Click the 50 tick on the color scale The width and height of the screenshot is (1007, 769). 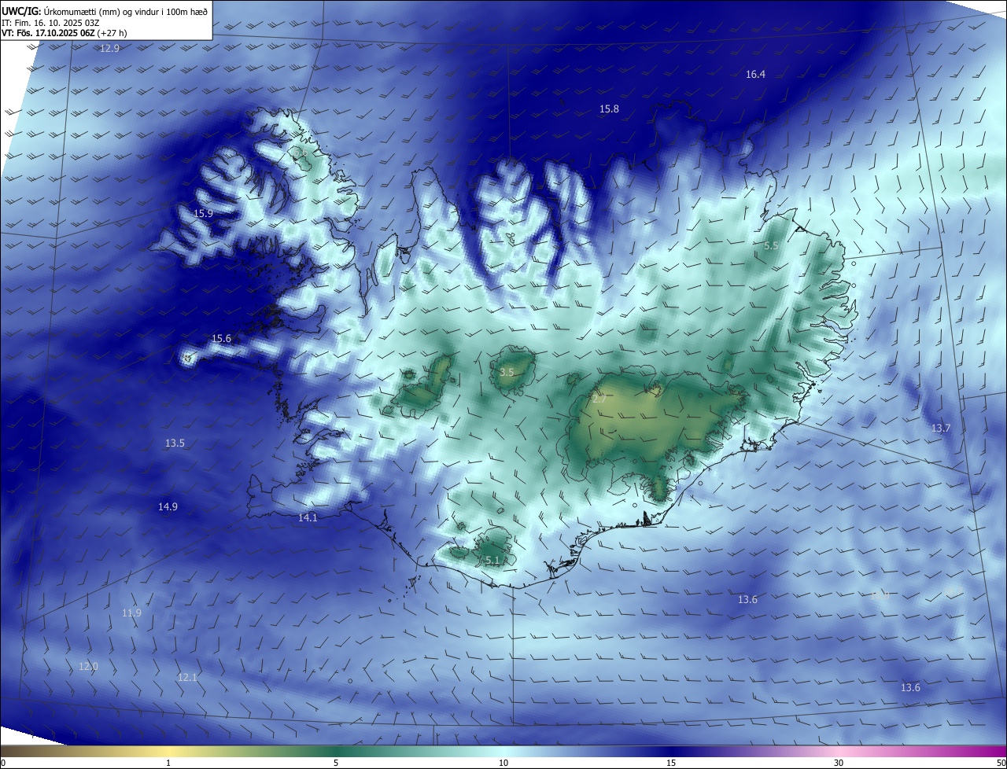coord(1001,763)
